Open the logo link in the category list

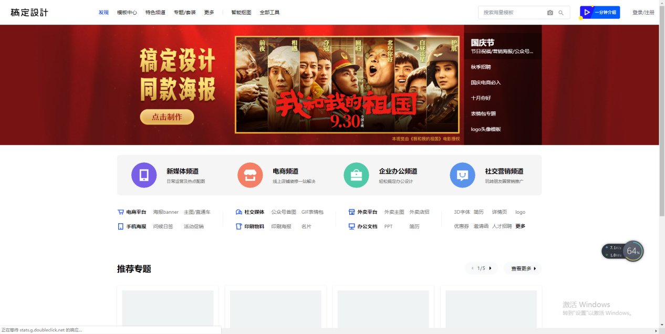pos(521,212)
